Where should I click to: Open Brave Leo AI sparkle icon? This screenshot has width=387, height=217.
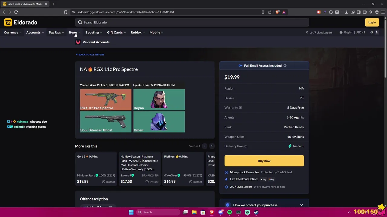pos(371,12)
